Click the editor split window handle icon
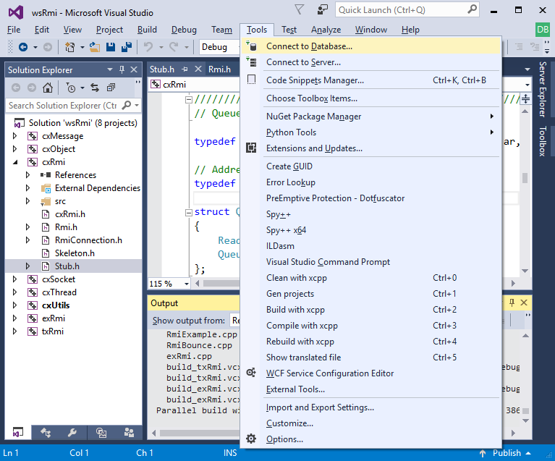555x461 pixels. click(525, 98)
